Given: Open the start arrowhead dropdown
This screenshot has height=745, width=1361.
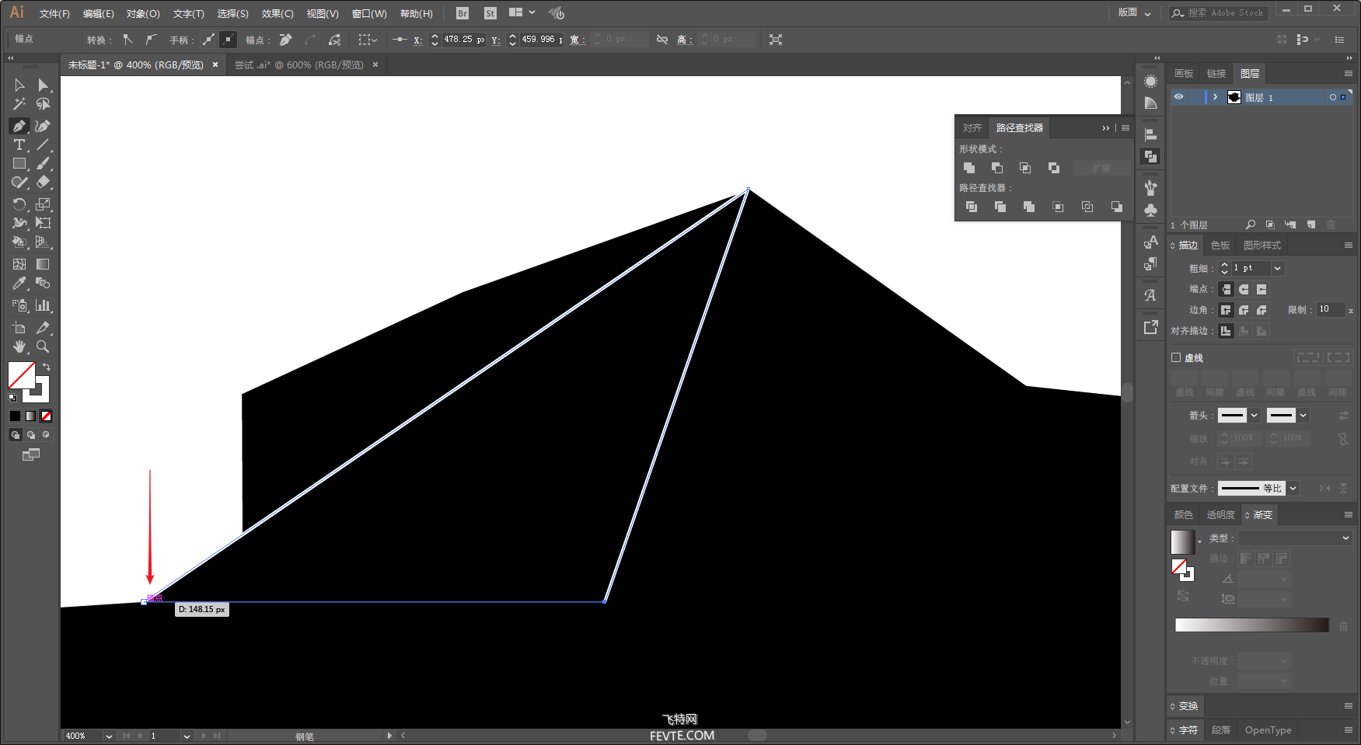Looking at the screenshot, I should 1254,416.
